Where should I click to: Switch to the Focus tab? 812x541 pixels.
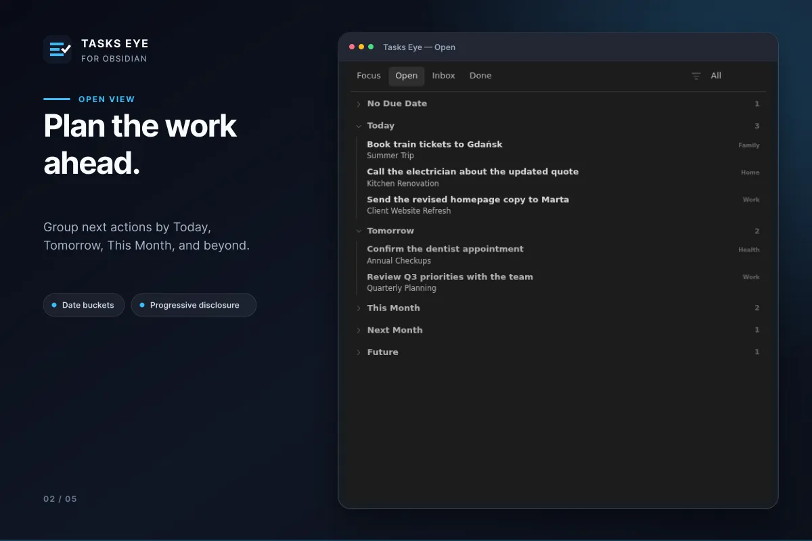[x=369, y=76]
